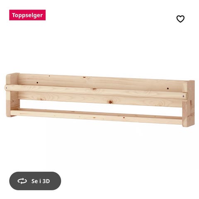The width and height of the screenshot is (199, 199).
Task: Click the right screw hole on the back board
Action: pos(168,88)
